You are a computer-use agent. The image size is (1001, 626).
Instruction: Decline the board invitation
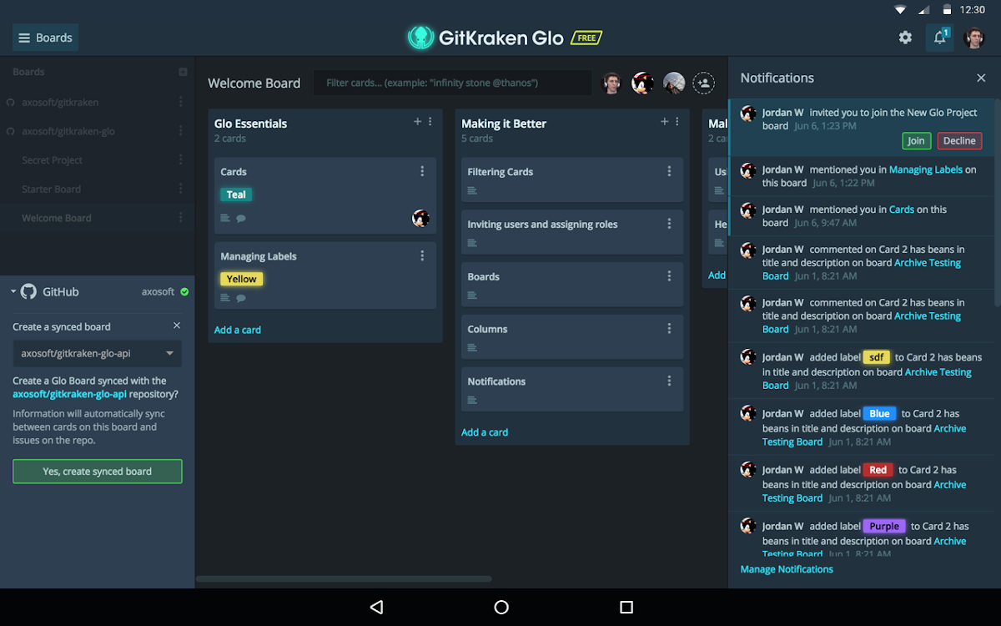959,141
